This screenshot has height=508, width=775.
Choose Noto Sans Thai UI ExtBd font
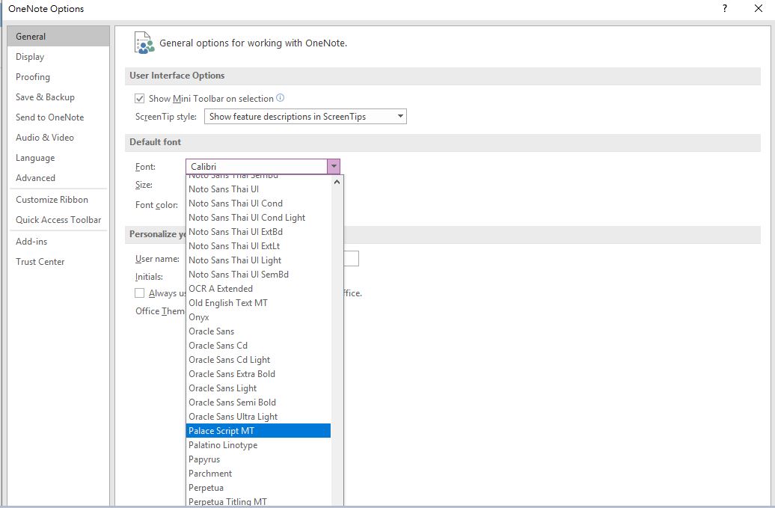tap(259, 232)
